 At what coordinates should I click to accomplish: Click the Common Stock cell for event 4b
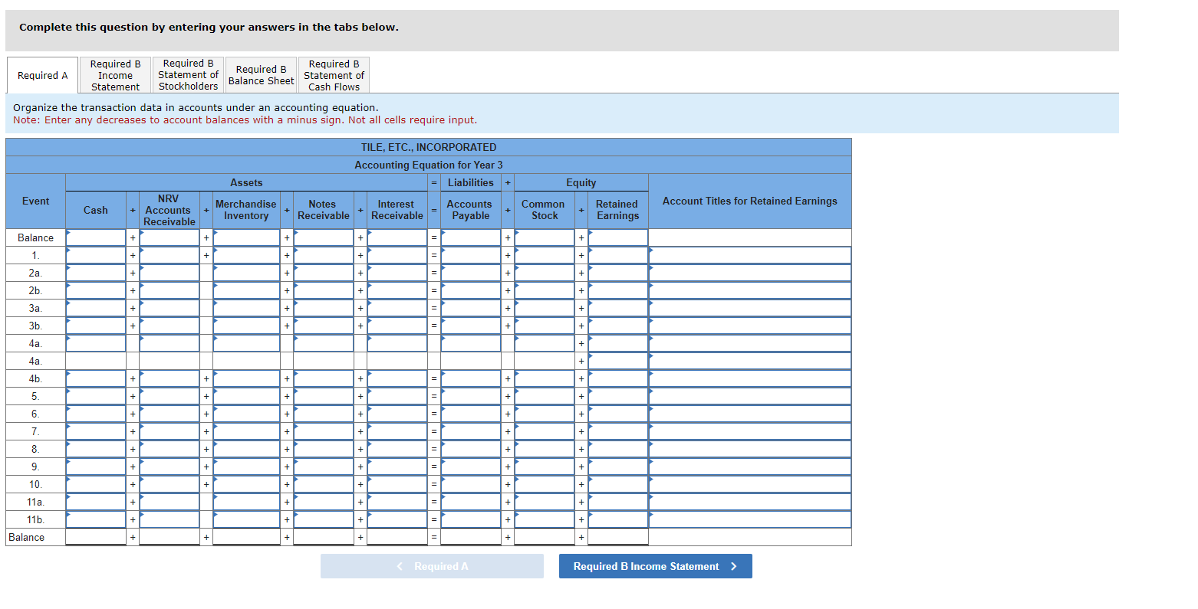point(545,378)
